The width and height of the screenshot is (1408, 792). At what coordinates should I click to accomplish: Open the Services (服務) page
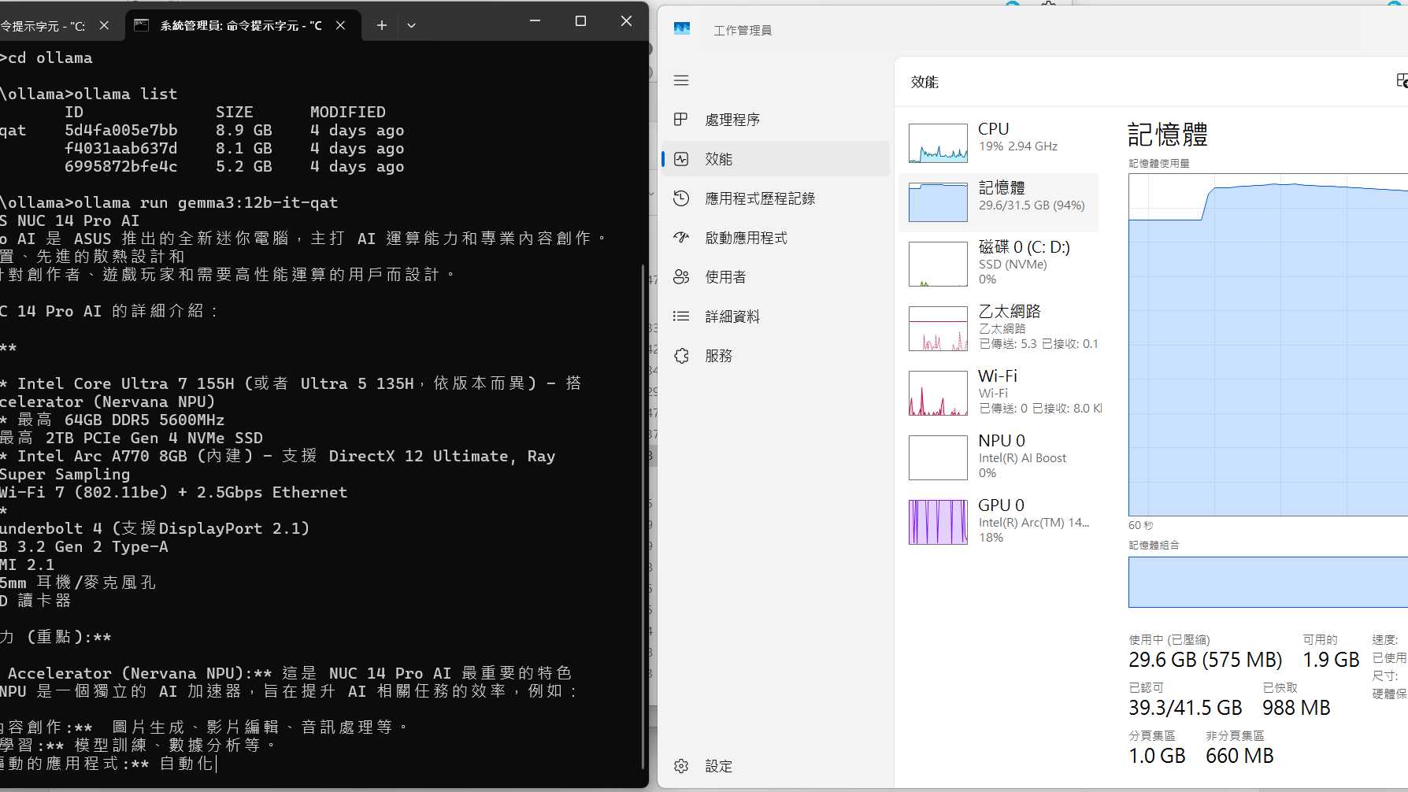coord(776,356)
